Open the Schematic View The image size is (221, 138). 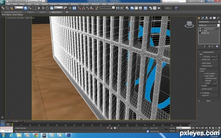coord(140,8)
